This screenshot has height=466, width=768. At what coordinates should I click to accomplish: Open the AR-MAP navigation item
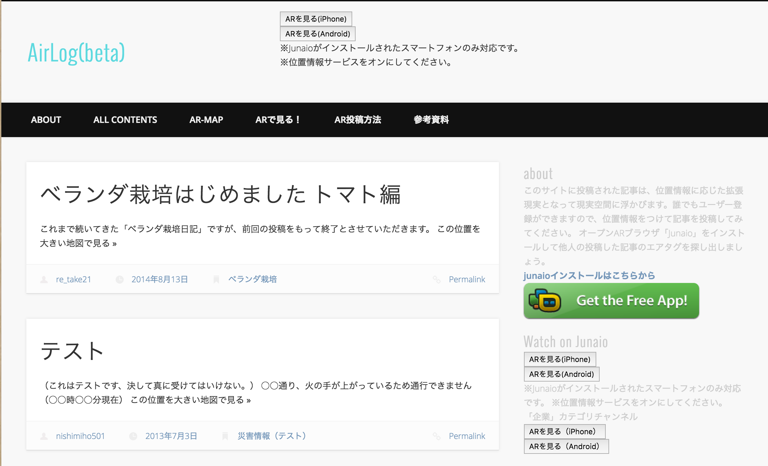click(206, 120)
